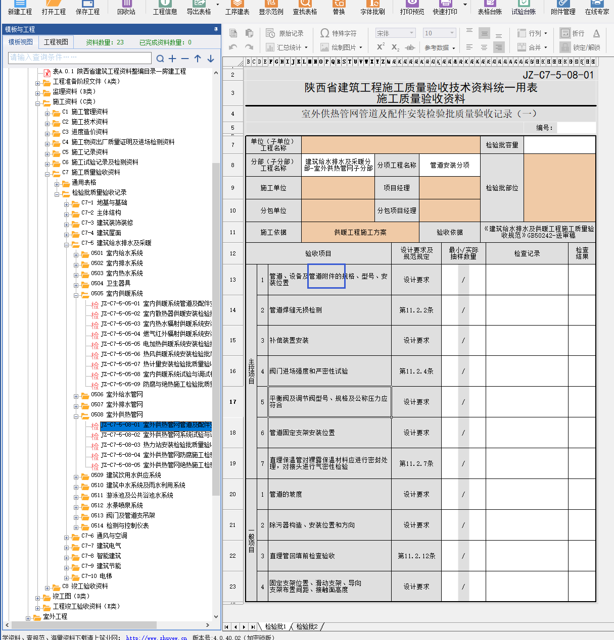This screenshot has width=614, height=640.
Task: Open the 查找表格 search tool
Action: [x=305, y=8]
